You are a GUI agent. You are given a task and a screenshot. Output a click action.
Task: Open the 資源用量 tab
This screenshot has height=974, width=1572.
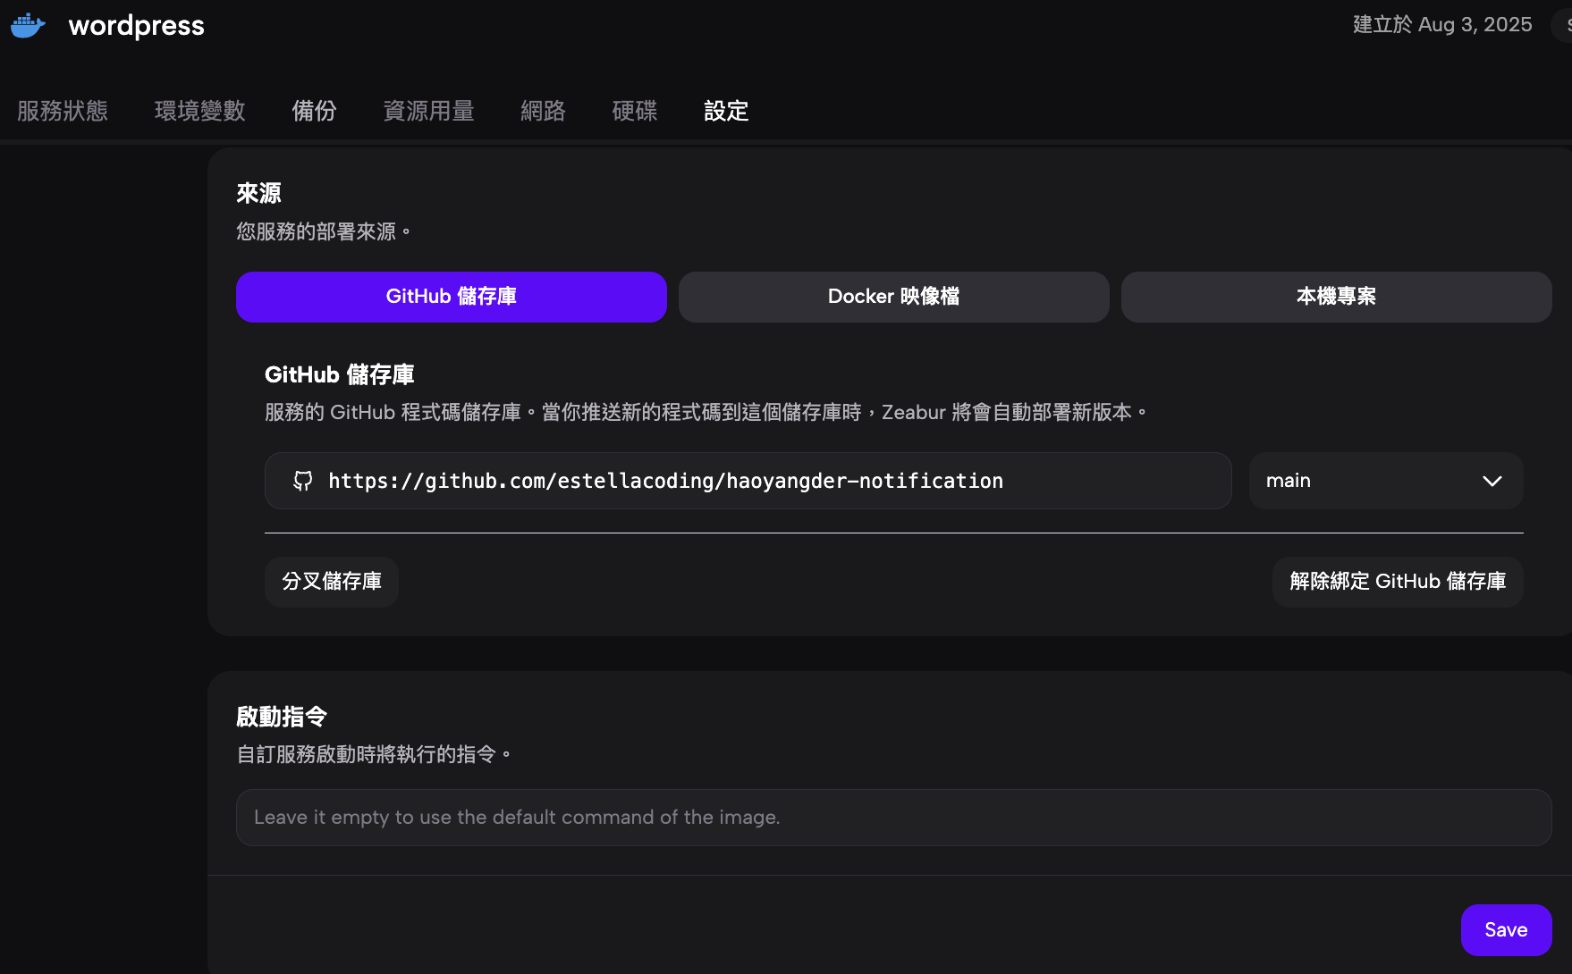click(x=429, y=111)
